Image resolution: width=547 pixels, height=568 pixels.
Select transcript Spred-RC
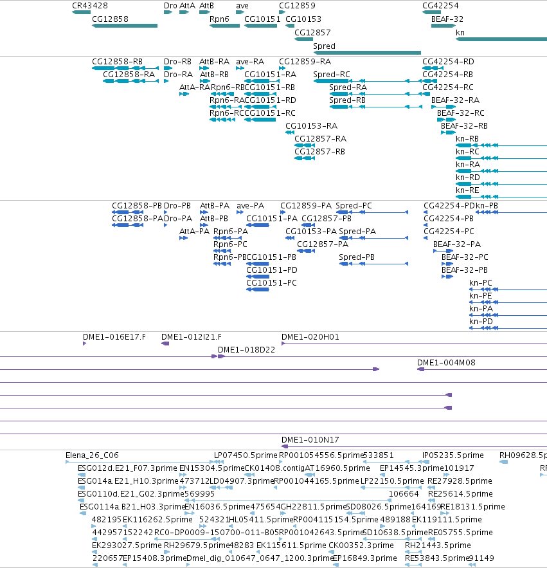[x=332, y=75]
